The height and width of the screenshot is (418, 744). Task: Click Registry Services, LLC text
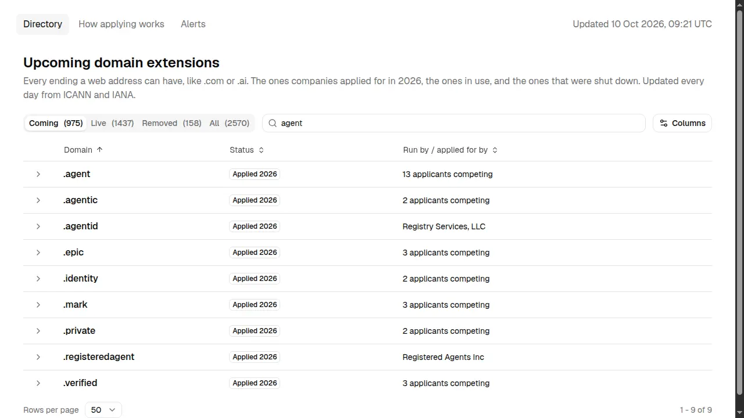[x=444, y=226]
